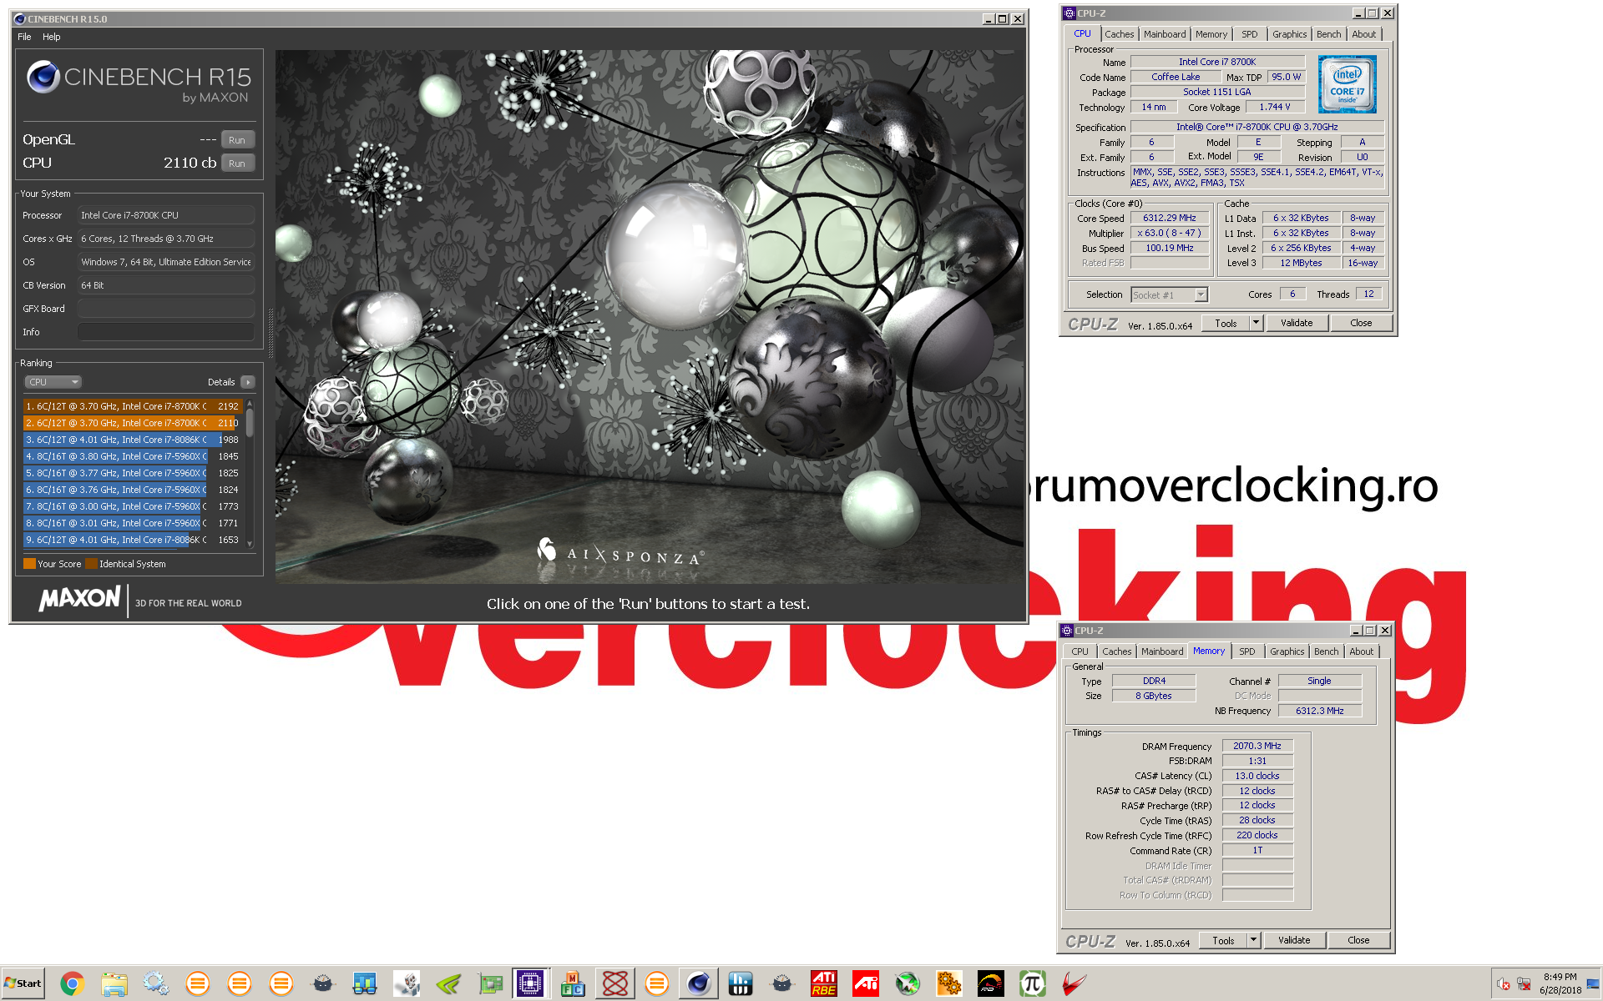
Task: Switch to CPU tab in lower CPU-Z
Action: [1080, 651]
